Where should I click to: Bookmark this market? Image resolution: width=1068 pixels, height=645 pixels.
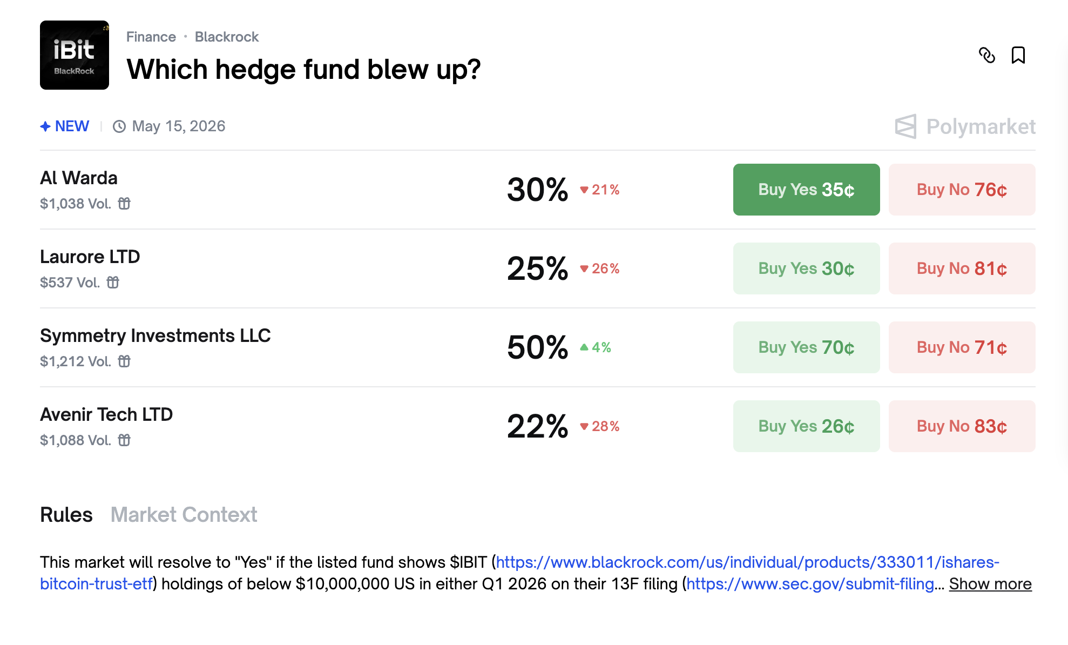(1018, 55)
